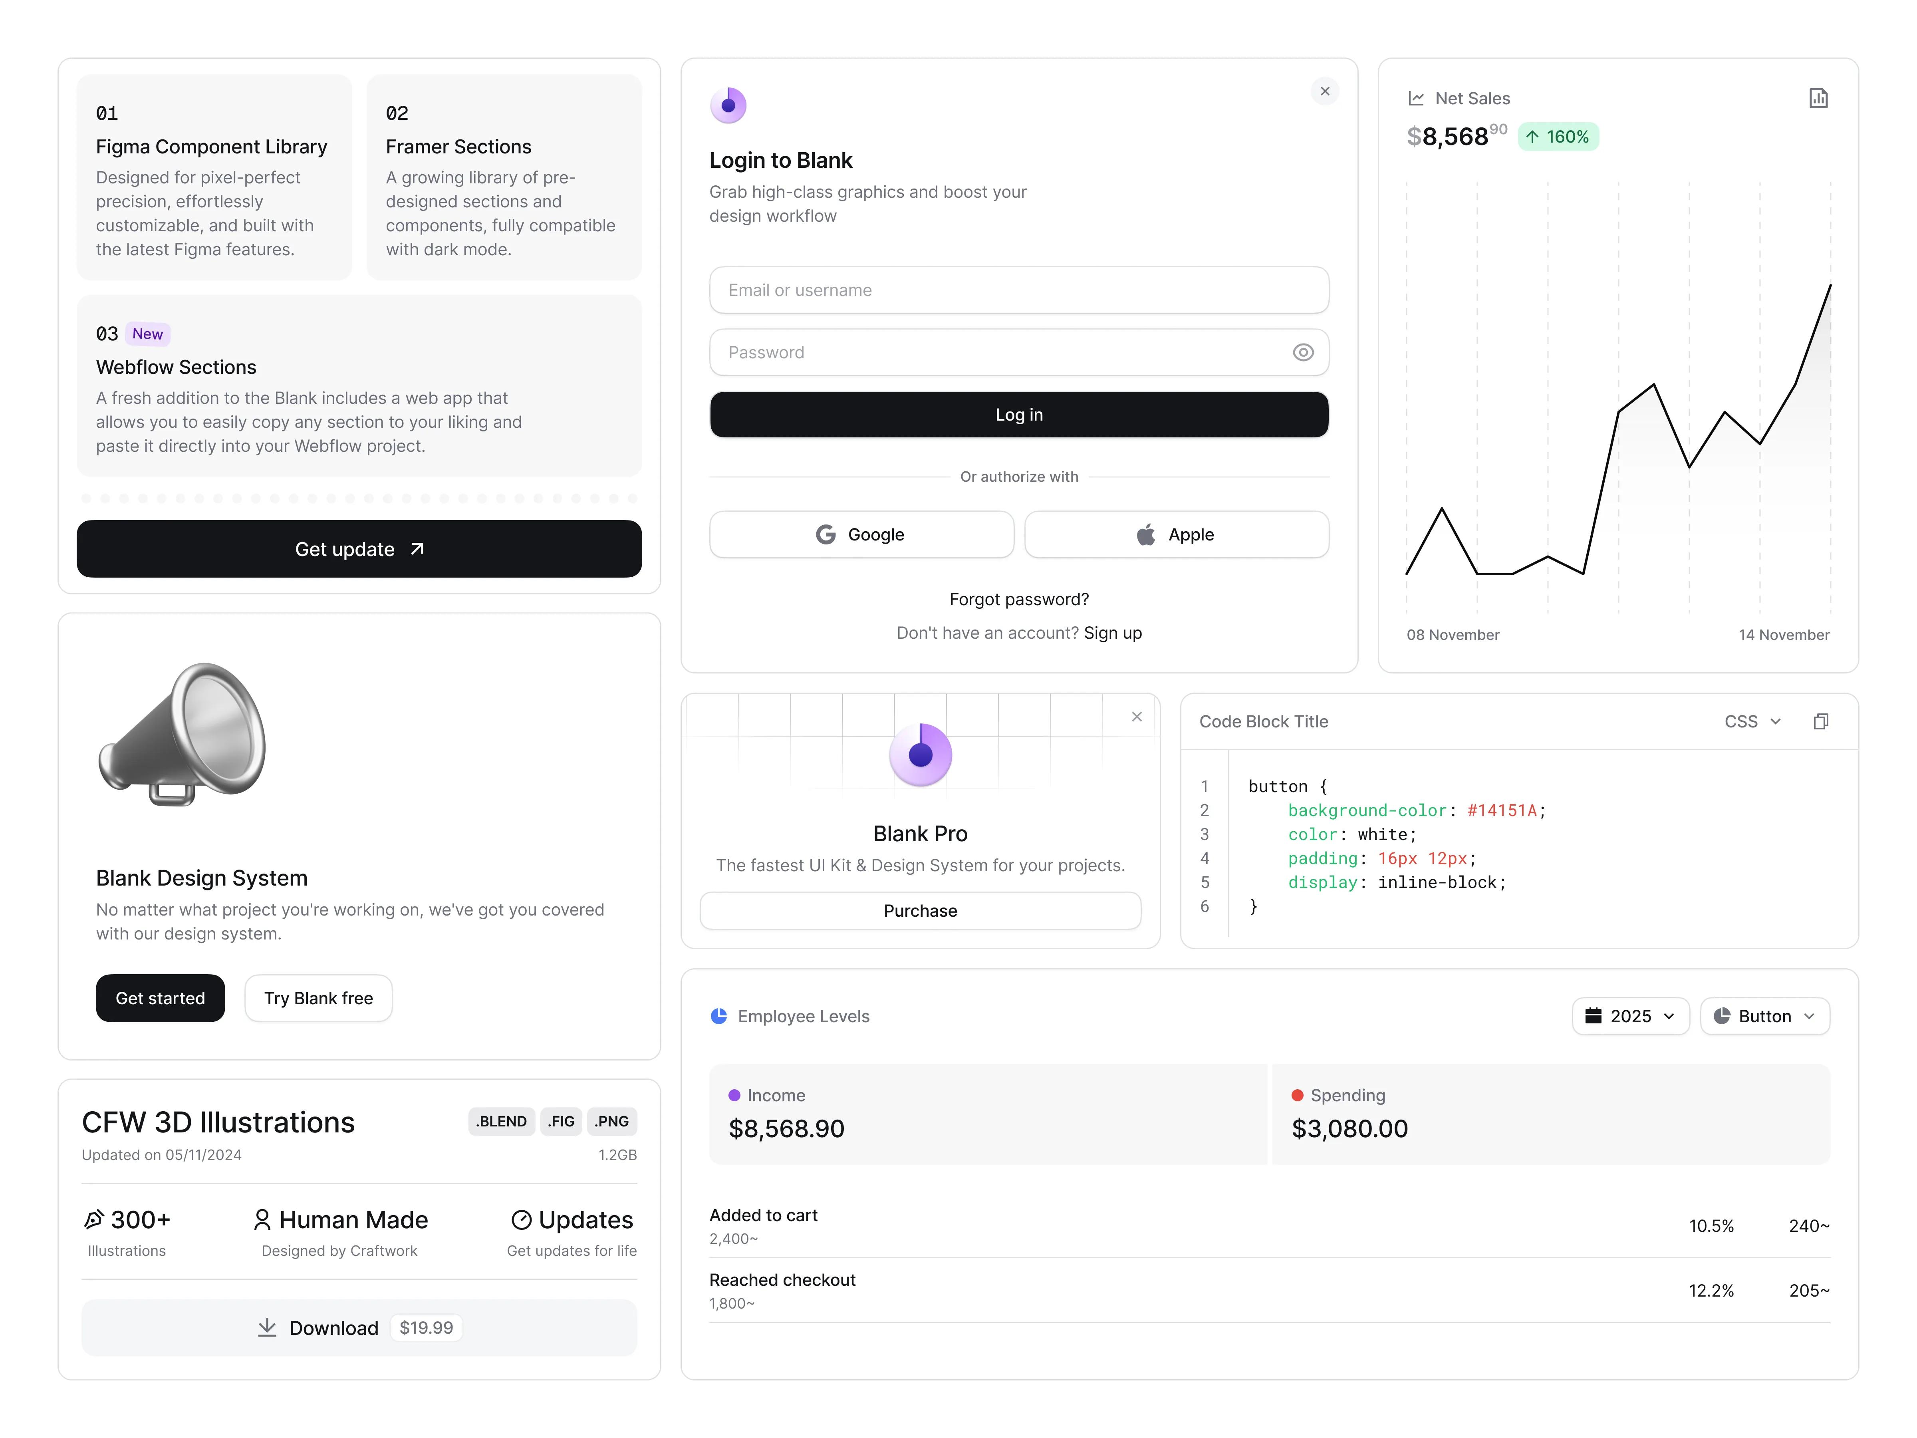Open the Sign up link
The height and width of the screenshot is (1438, 1917).
1113,633
